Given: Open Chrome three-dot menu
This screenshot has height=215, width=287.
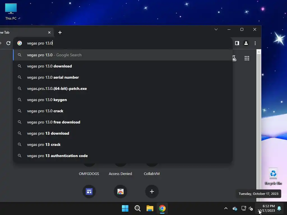Looking at the screenshot, I should point(255,43).
